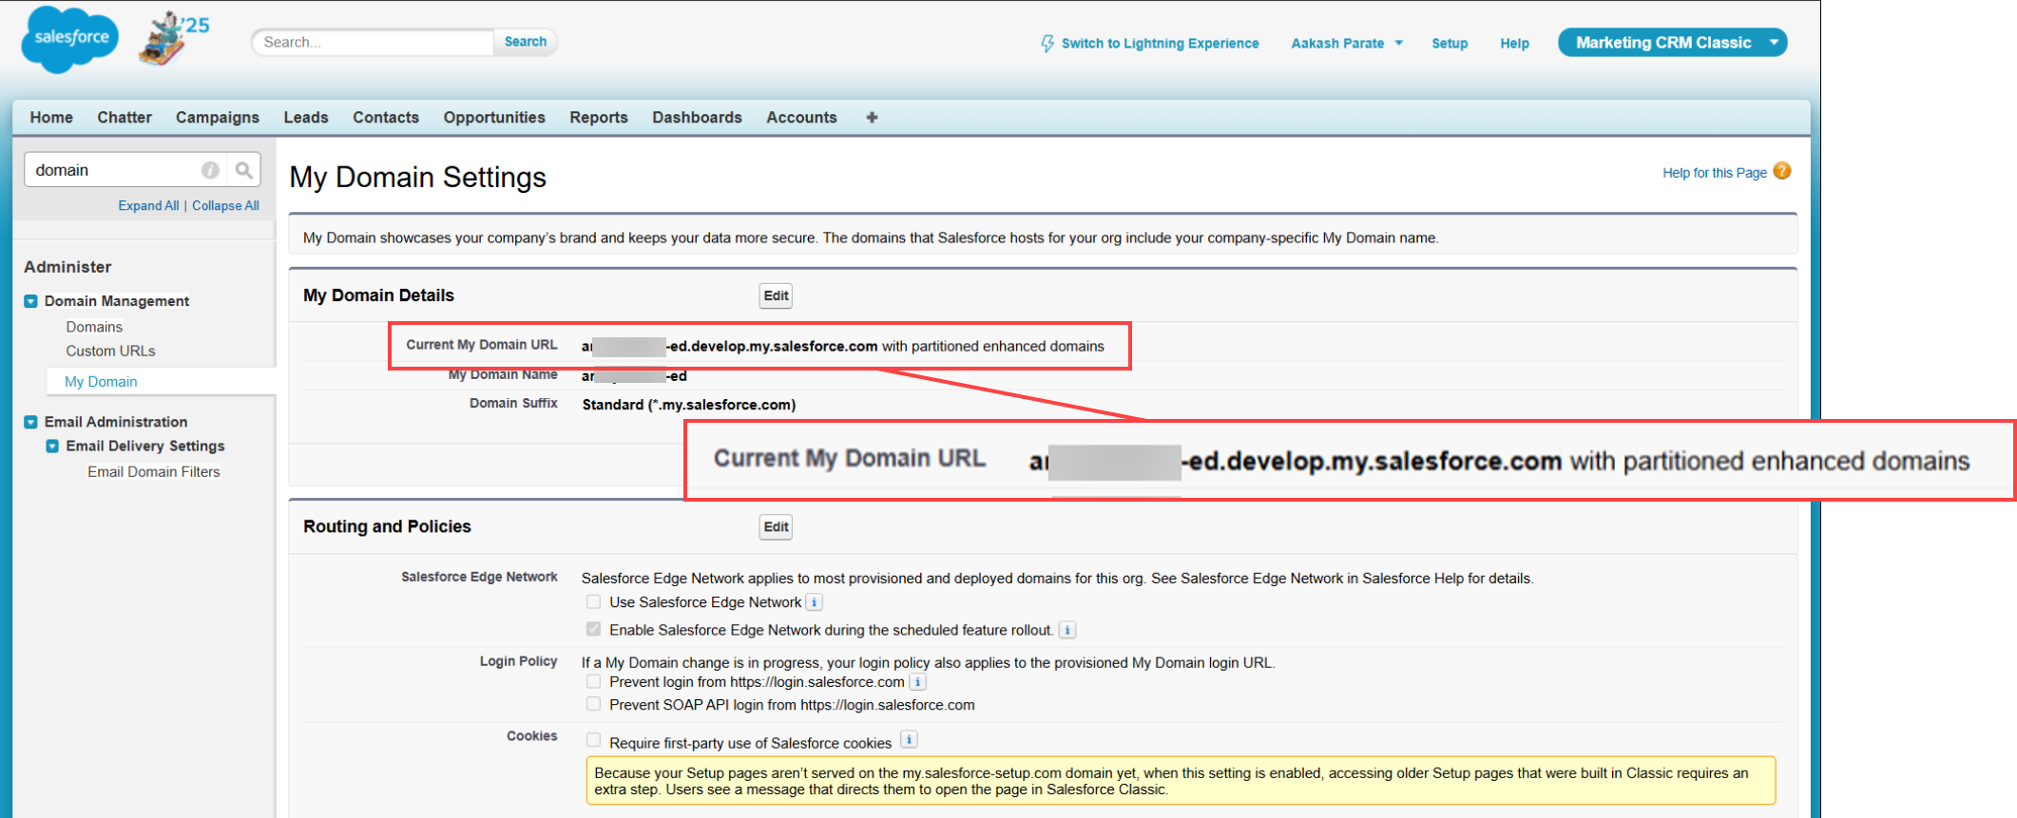Viewport: 2017px width, 818px height.
Task: Click Help for this Page link
Action: [1715, 173]
